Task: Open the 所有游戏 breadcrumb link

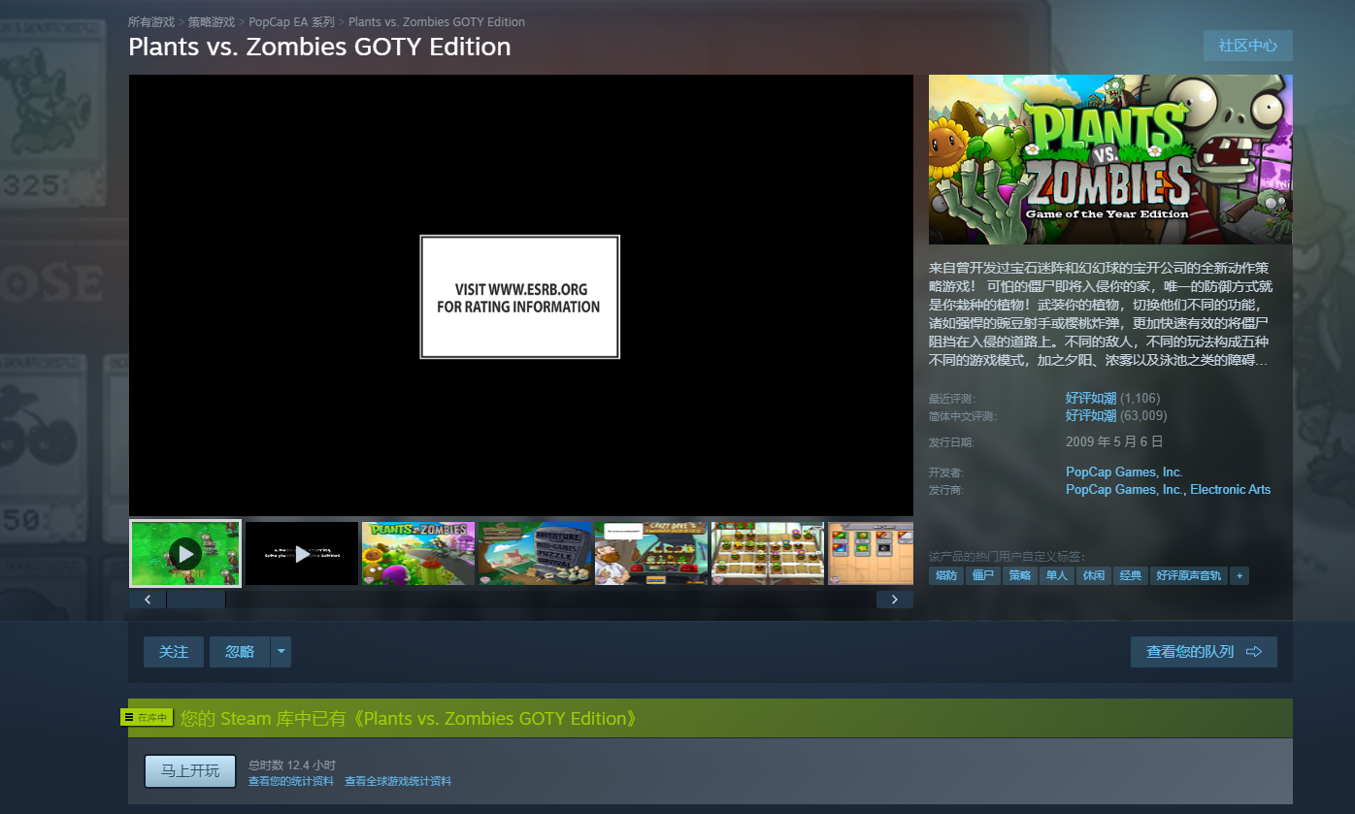Action: (151, 21)
